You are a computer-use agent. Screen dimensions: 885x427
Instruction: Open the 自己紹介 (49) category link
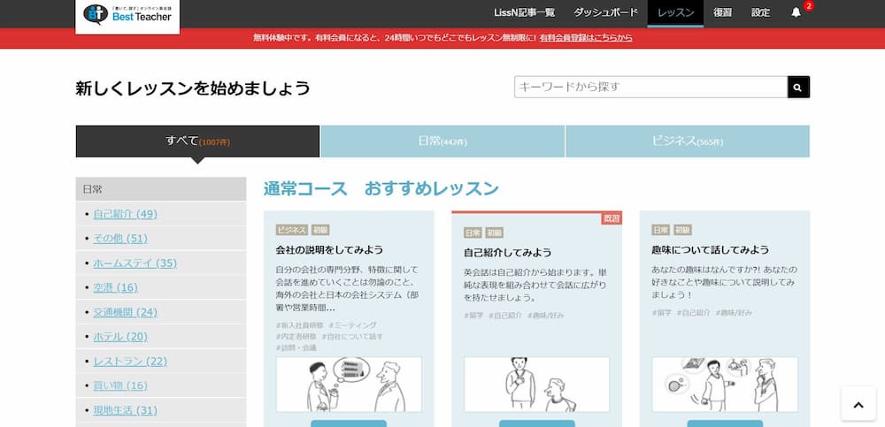coord(126,214)
